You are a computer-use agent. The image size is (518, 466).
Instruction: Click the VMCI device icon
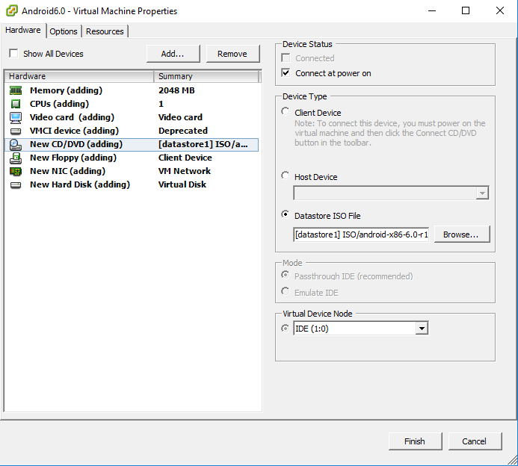[16, 131]
